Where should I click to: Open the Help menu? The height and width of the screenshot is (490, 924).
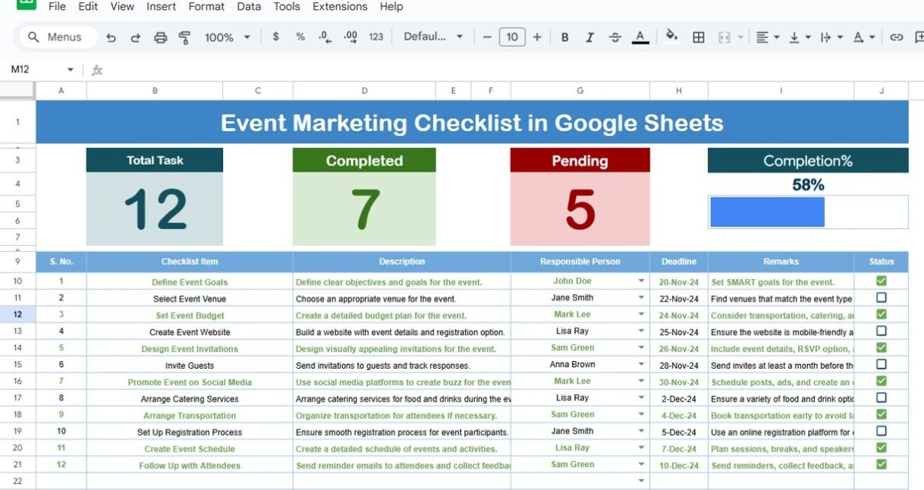point(391,7)
